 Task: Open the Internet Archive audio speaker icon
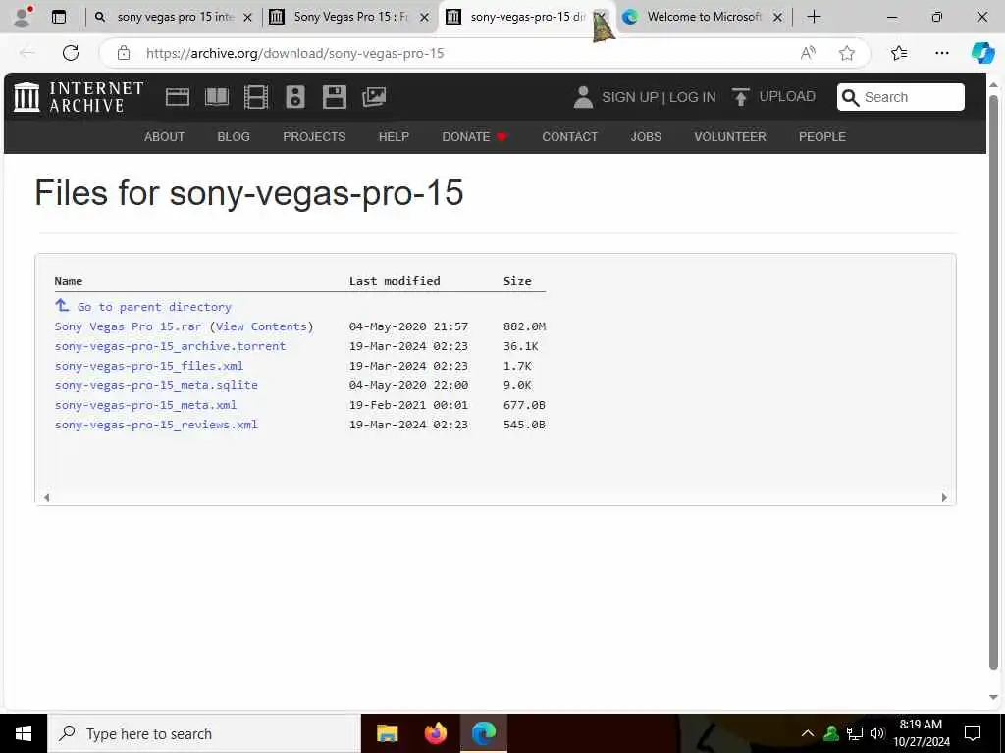[x=294, y=97]
